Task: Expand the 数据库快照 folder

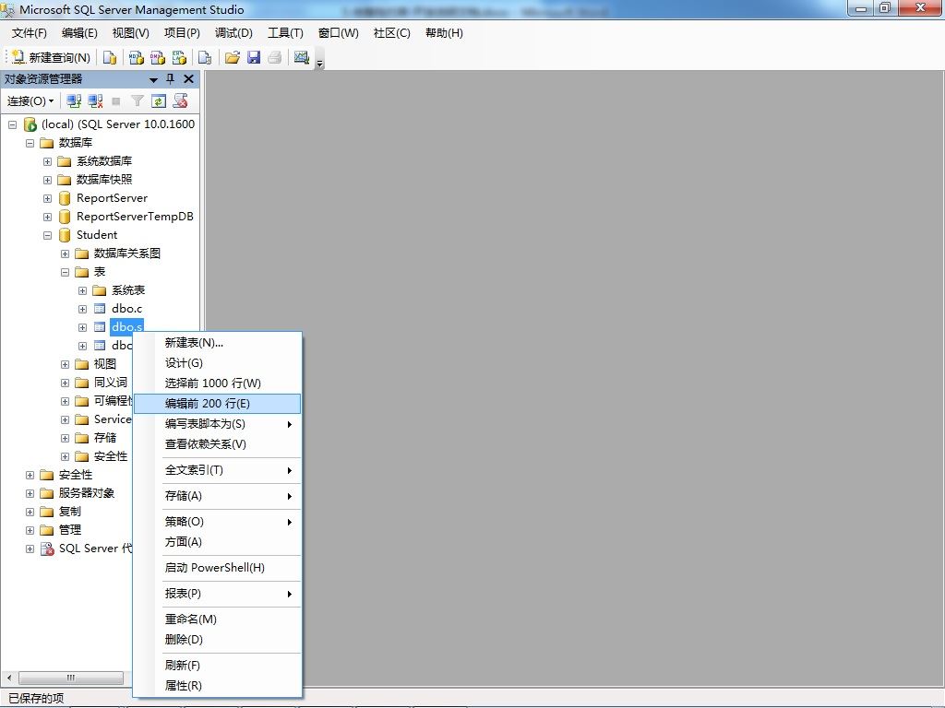Action: coord(47,180)
